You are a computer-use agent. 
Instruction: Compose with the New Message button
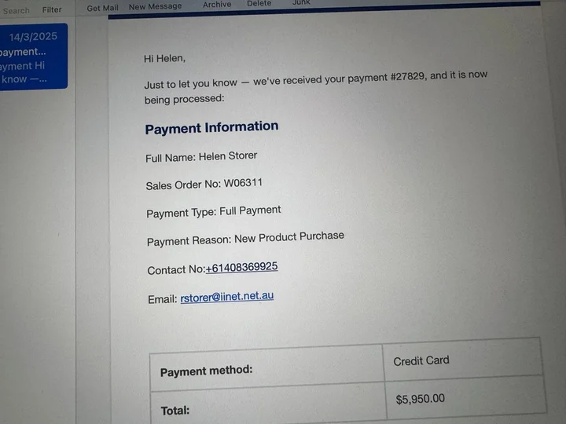coord(155,6)
